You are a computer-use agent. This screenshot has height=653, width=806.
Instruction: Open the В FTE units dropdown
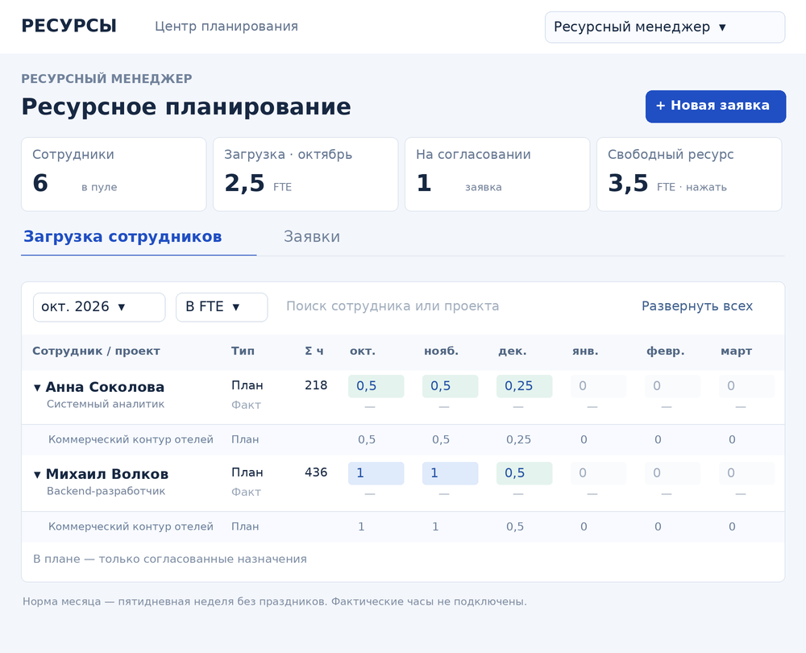[222, 307]
